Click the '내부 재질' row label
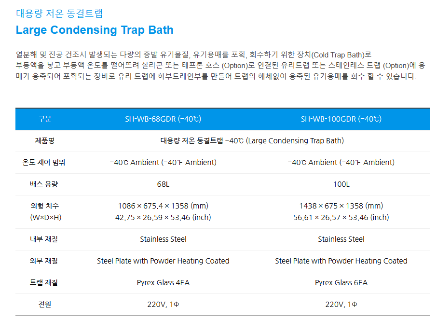Image resolution: width=437 pixels, height=320 pixels. 45,239
